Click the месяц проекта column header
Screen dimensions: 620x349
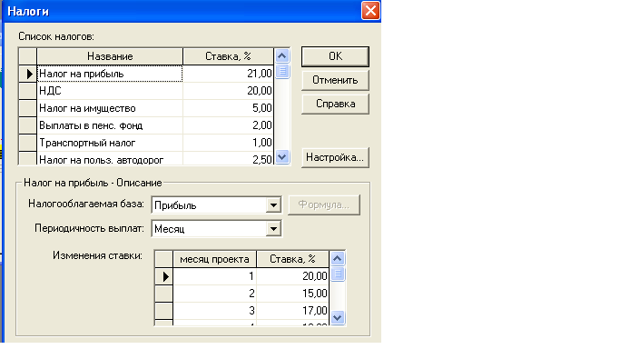(x=215, y=259)
